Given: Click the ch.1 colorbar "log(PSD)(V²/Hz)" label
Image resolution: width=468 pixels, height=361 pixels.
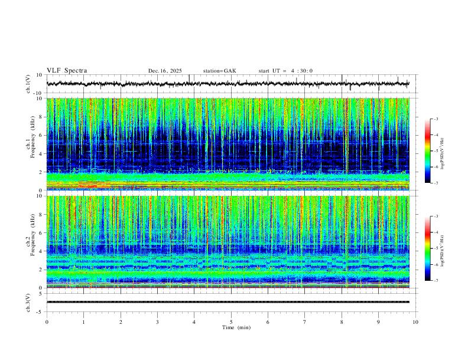Looking at the screenshot, I should 442,153.
